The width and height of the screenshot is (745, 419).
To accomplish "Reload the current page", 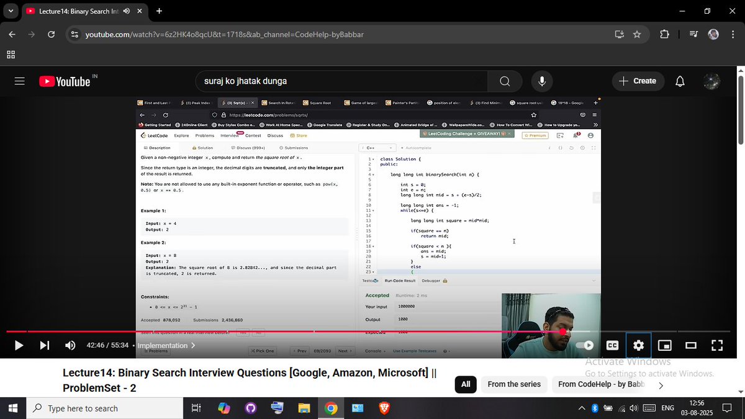I will pos(52,34).
